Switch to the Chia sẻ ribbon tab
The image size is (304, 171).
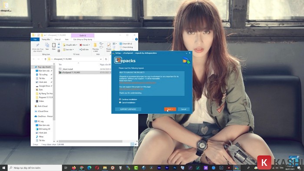[57, 39]
